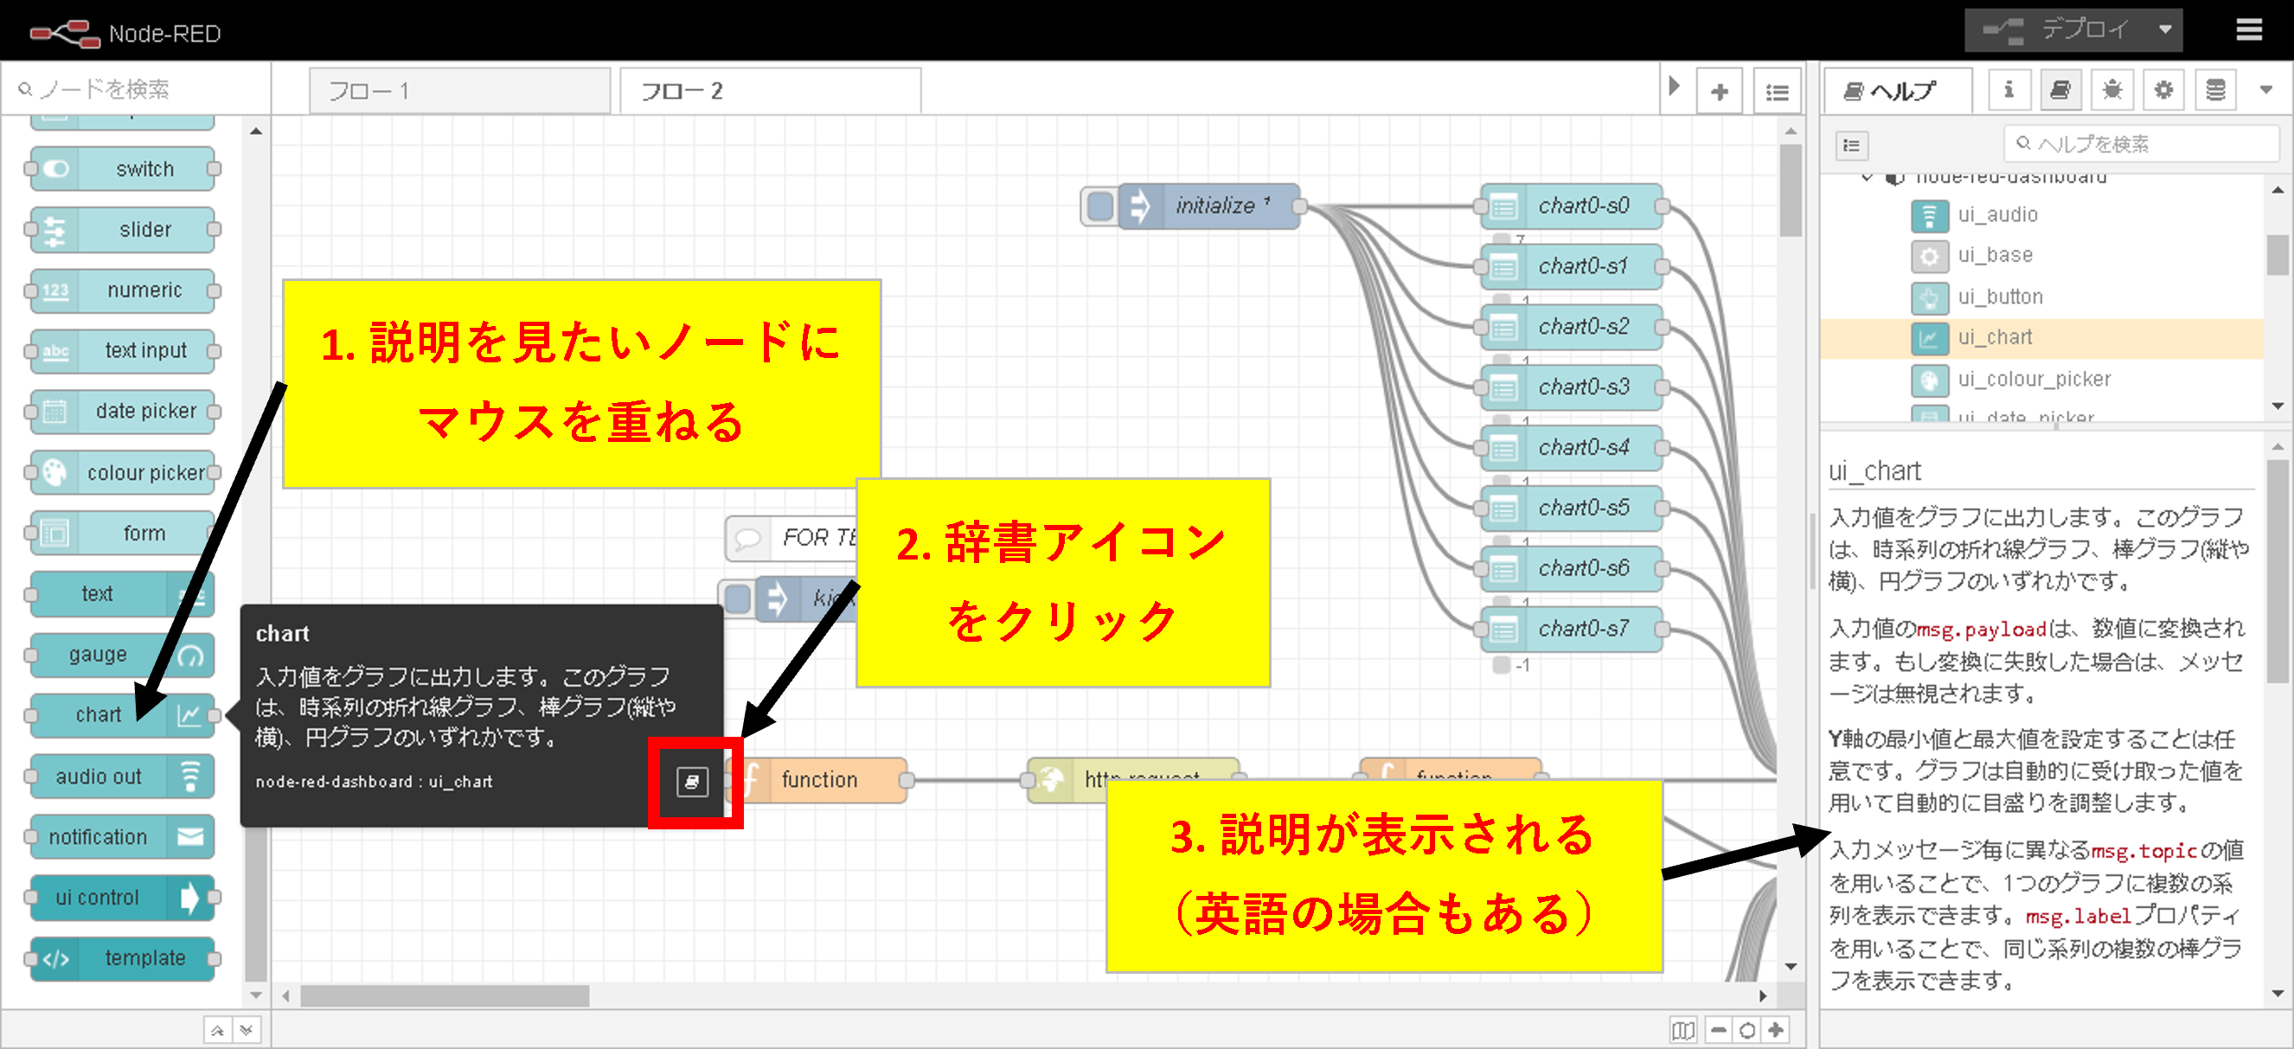Select the chart0-s4 node
Screen dimensions: 2294x1049
pyautogui.click(x=1572, y=448)
